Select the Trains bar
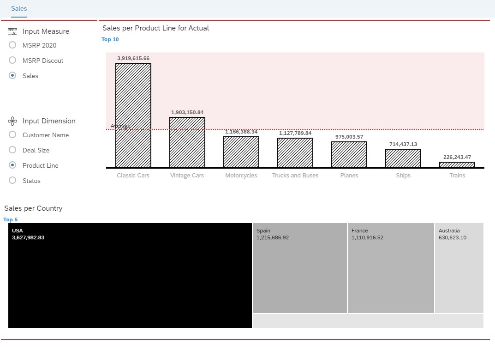The image size is (495, 347). click(457, 164)
